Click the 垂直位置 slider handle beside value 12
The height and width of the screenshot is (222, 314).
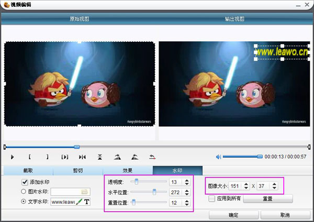click(x=133, y=202)
